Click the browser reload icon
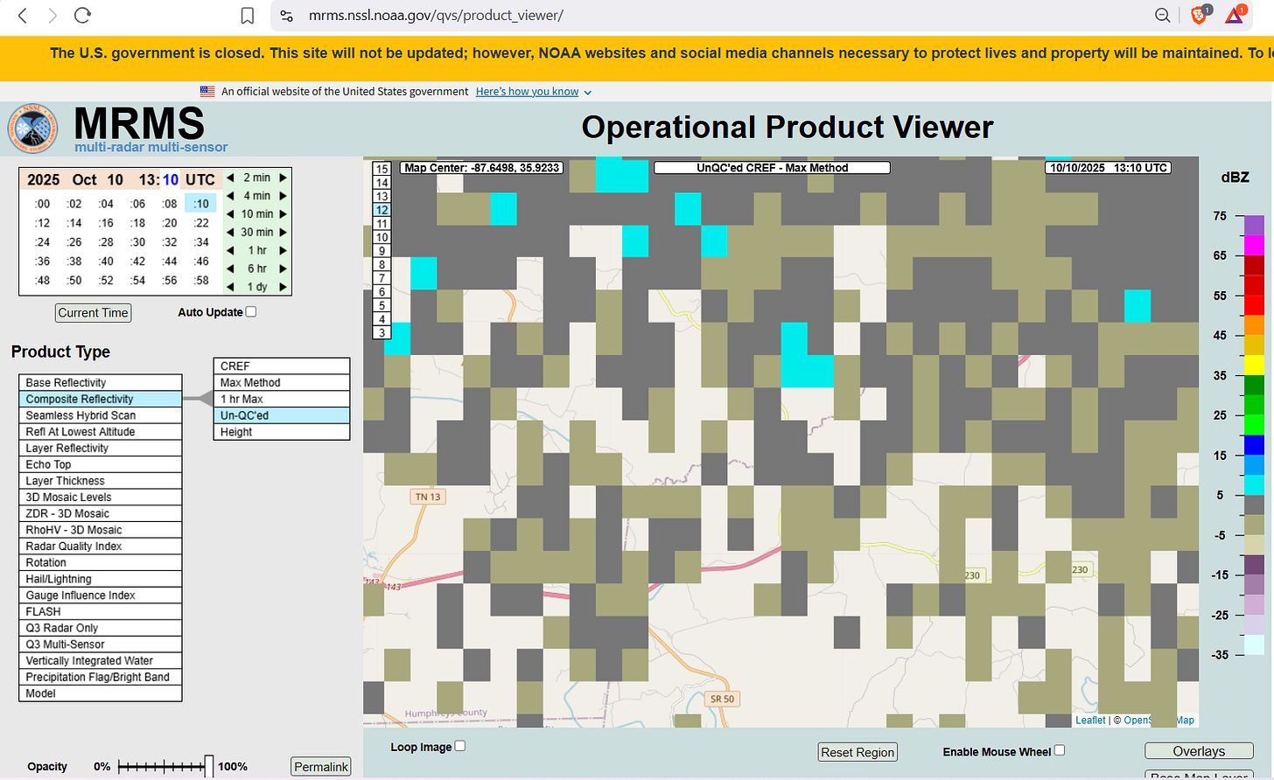This screenshot has width=1274, height=780. click(82, 16)
